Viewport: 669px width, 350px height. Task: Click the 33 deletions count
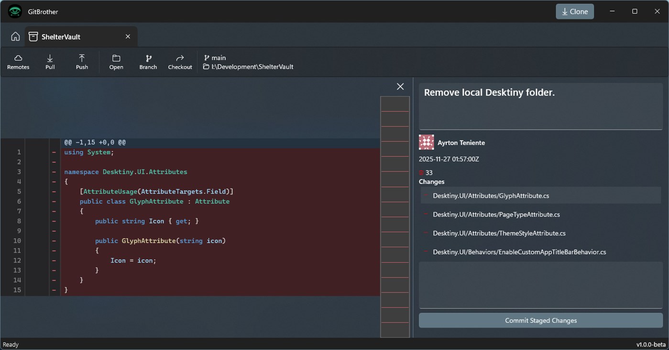click(426, 173)
